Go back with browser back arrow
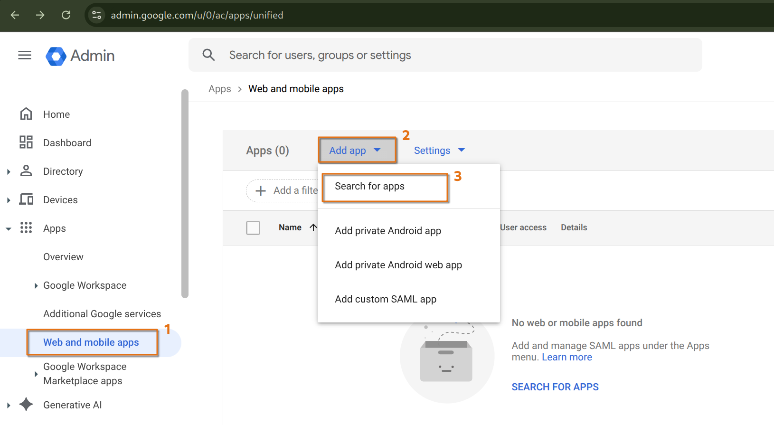The image size is (774, 425). point(15,15)
